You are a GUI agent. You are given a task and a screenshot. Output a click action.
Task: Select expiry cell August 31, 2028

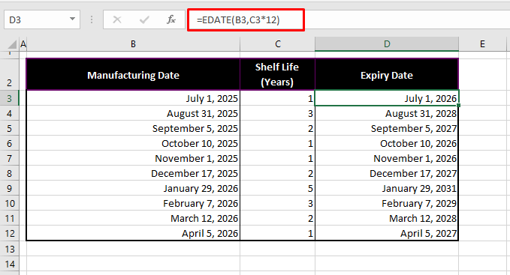tap(387, 113)
